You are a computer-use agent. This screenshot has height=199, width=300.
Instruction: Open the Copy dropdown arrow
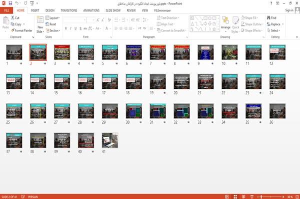tap(24, 24)
